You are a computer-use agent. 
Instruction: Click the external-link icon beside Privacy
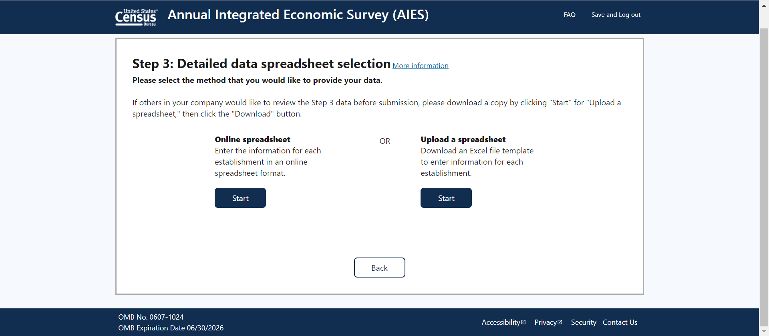tap(560, 322)
